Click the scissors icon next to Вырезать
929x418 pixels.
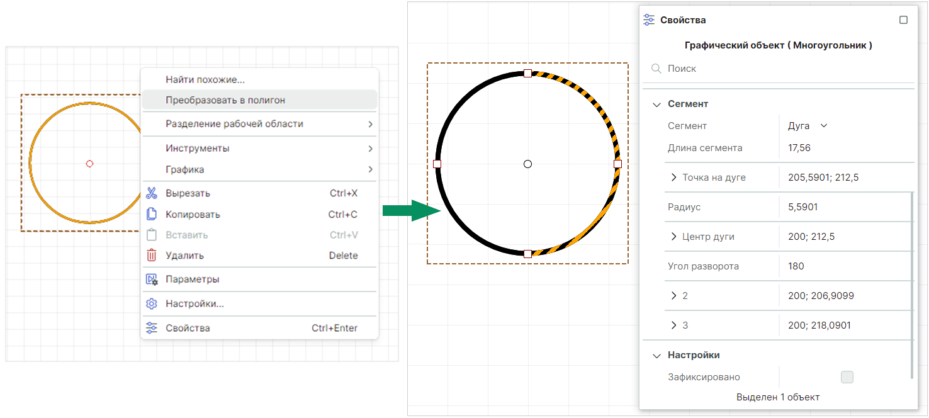click(x=151, y=193)
